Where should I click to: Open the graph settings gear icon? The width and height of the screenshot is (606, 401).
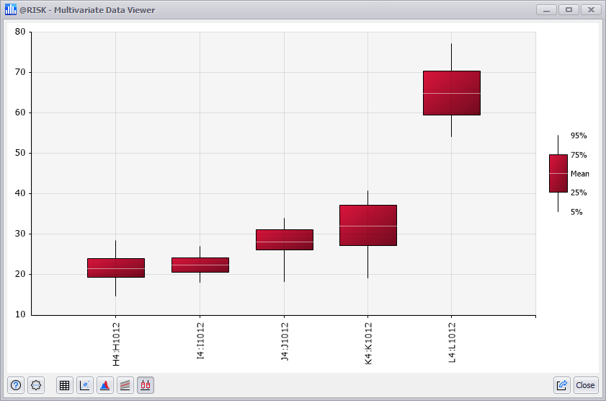click(37, 385)
